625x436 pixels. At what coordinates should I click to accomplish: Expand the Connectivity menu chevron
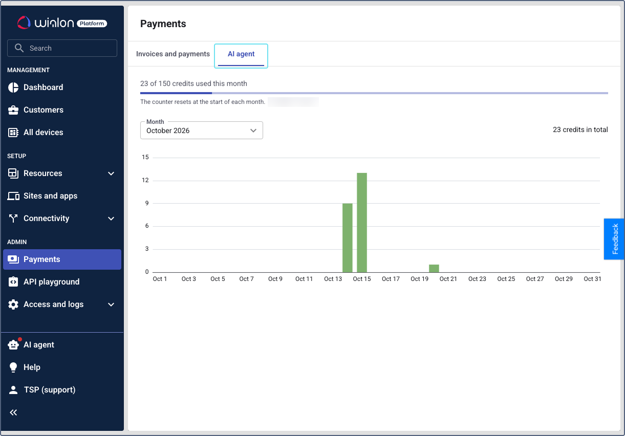(111, 219)
